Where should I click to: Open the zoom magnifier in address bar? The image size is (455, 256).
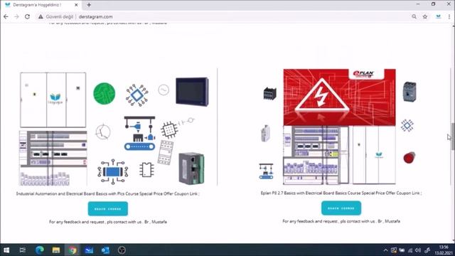click(414, 17)
